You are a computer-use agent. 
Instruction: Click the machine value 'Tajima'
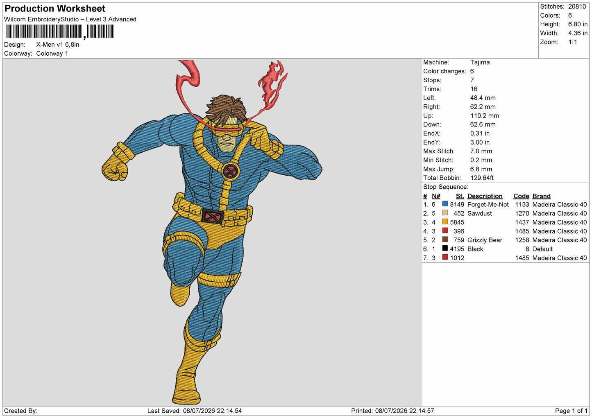tap(480, 62)
